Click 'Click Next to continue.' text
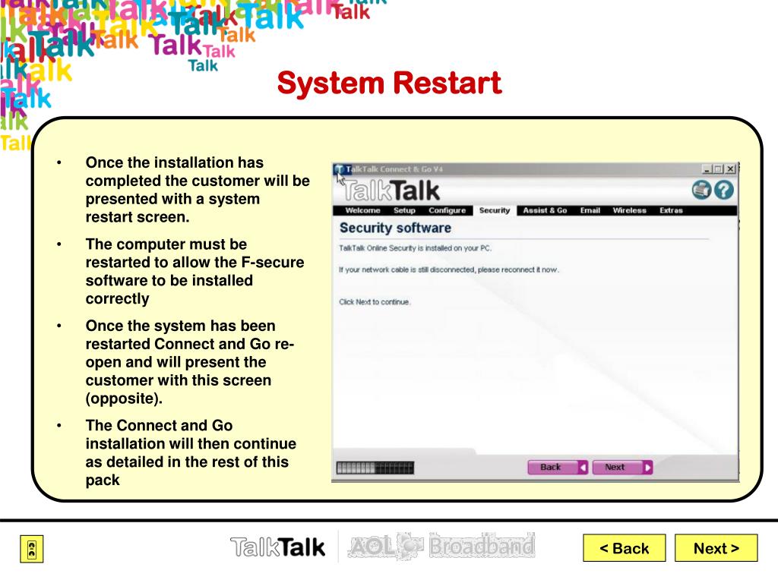The height and width of the screenshot is (583, 778). pyautogui.click(x=375, y=302)
